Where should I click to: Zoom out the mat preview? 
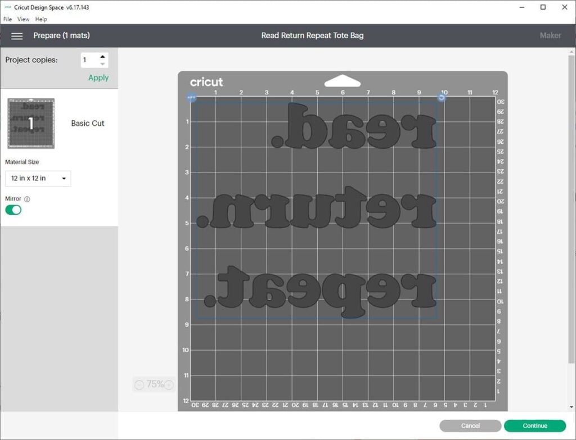(139, 384)
